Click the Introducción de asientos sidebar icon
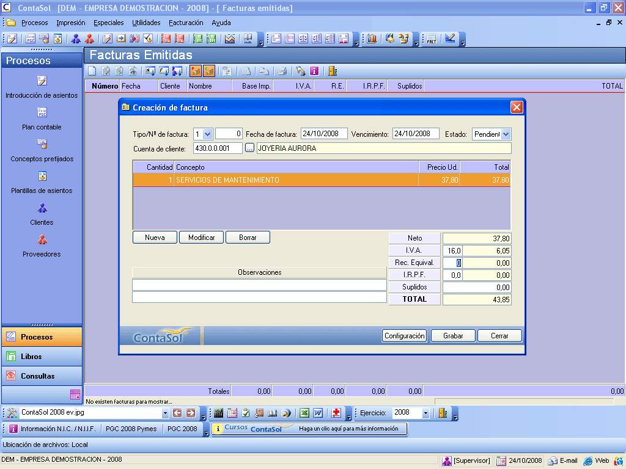This screenshot has height=469, width=626. [x=42, y=81]
